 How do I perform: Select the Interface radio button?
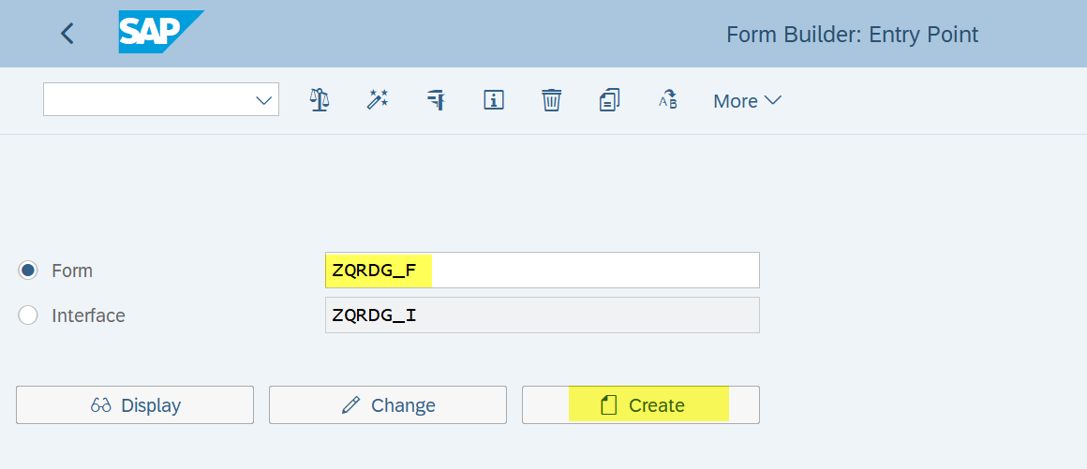(x=28, y=315)
